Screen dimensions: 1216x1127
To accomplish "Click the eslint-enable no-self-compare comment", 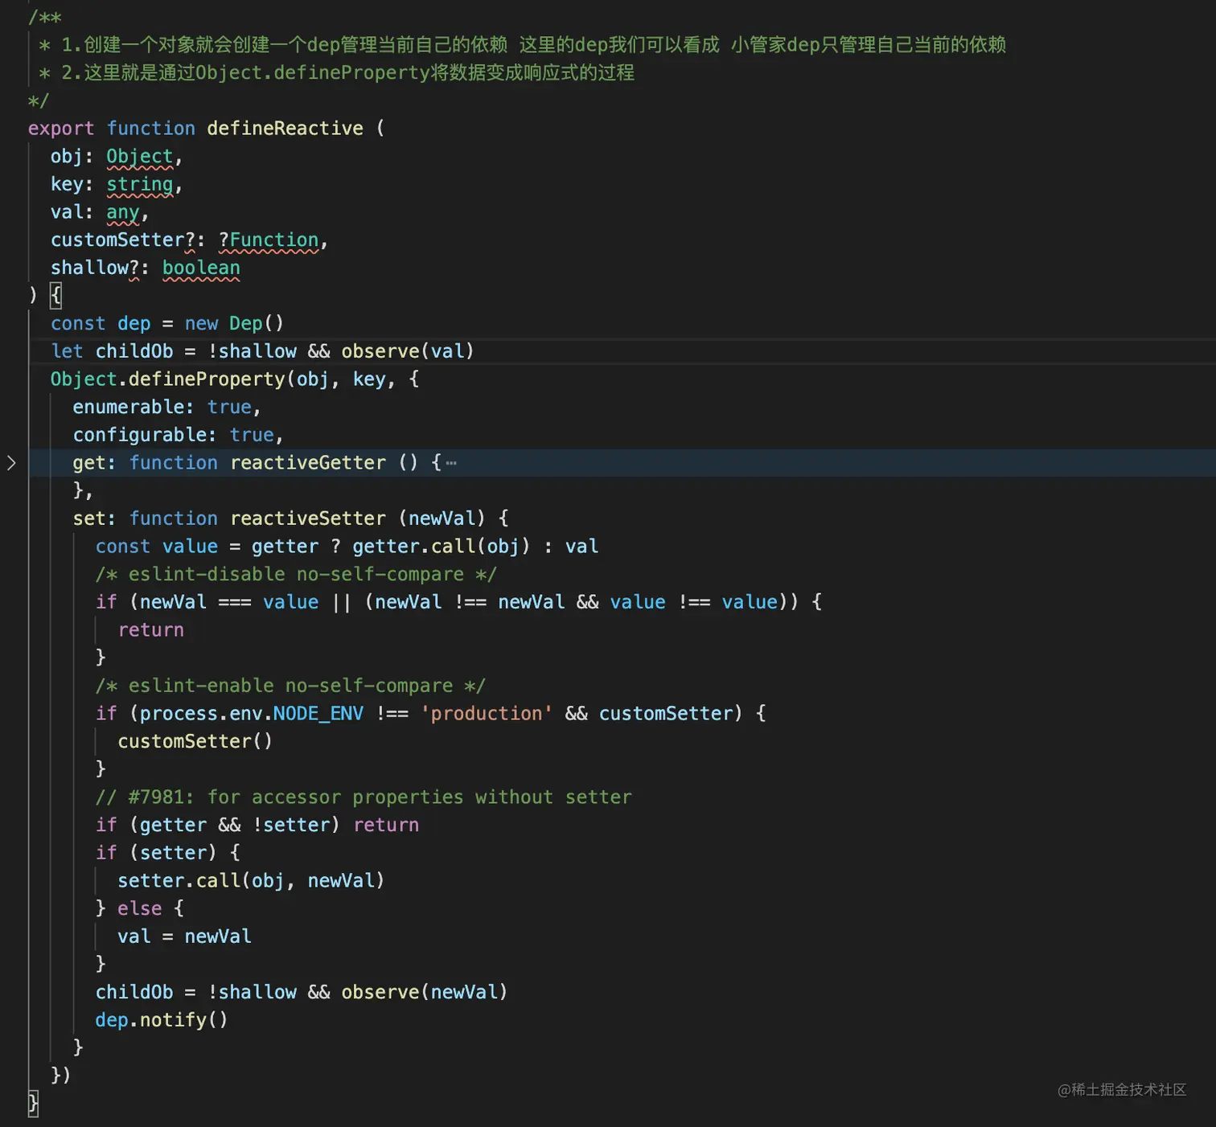I will coord(290,686).
